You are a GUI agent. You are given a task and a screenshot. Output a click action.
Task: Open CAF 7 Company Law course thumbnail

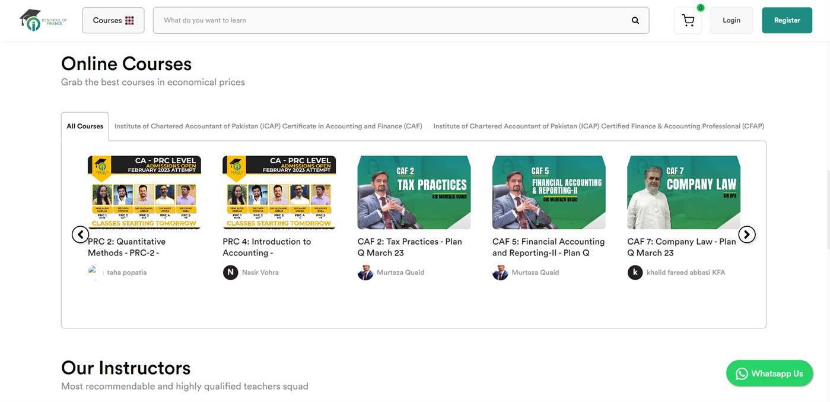point(683,192)
